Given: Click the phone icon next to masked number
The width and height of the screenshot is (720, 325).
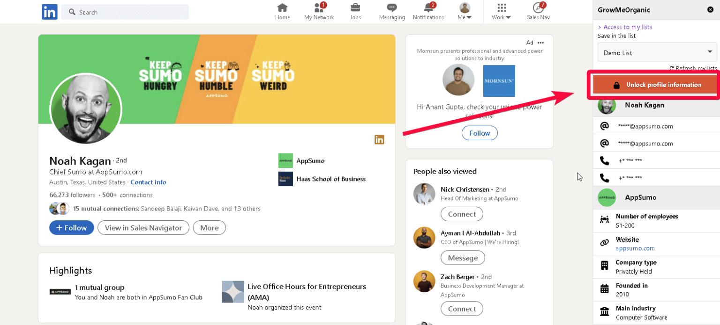Looking at the screenshot, I should pyautogui.click(x=606, y=160).
